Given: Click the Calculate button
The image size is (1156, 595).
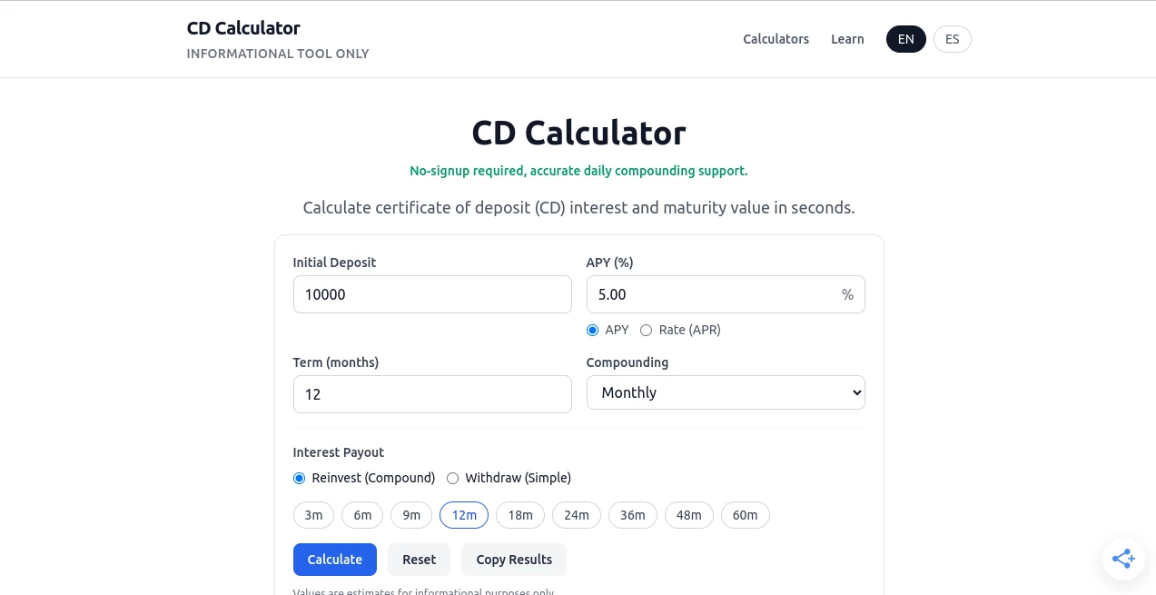Looking at the screenshot, I should [x=335, y=560].
